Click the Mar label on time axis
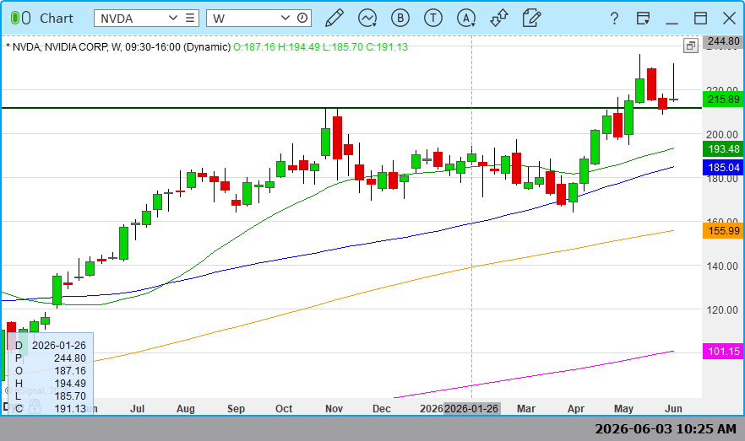This screenshot has height=441, width=745. point(526,409)
